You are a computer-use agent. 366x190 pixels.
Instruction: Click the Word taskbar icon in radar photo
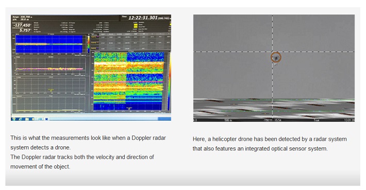(47, 119)
